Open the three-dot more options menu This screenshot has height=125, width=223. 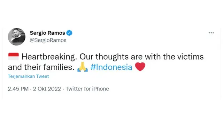(211, 33)
